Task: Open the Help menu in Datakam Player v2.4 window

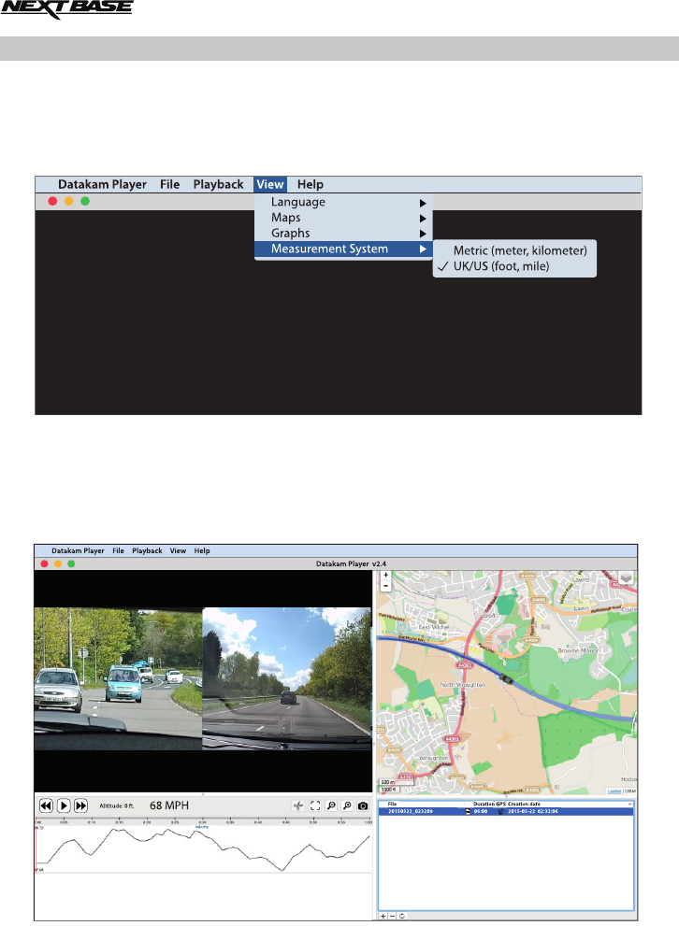Action: (202, 550)
